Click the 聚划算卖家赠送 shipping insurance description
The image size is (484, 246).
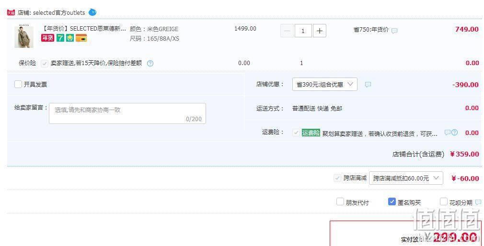380,134
